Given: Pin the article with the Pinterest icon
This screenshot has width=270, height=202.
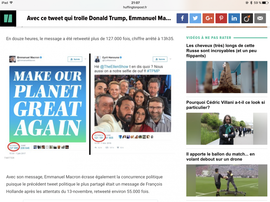Looking at the screenshot, I should click(221, 18).
